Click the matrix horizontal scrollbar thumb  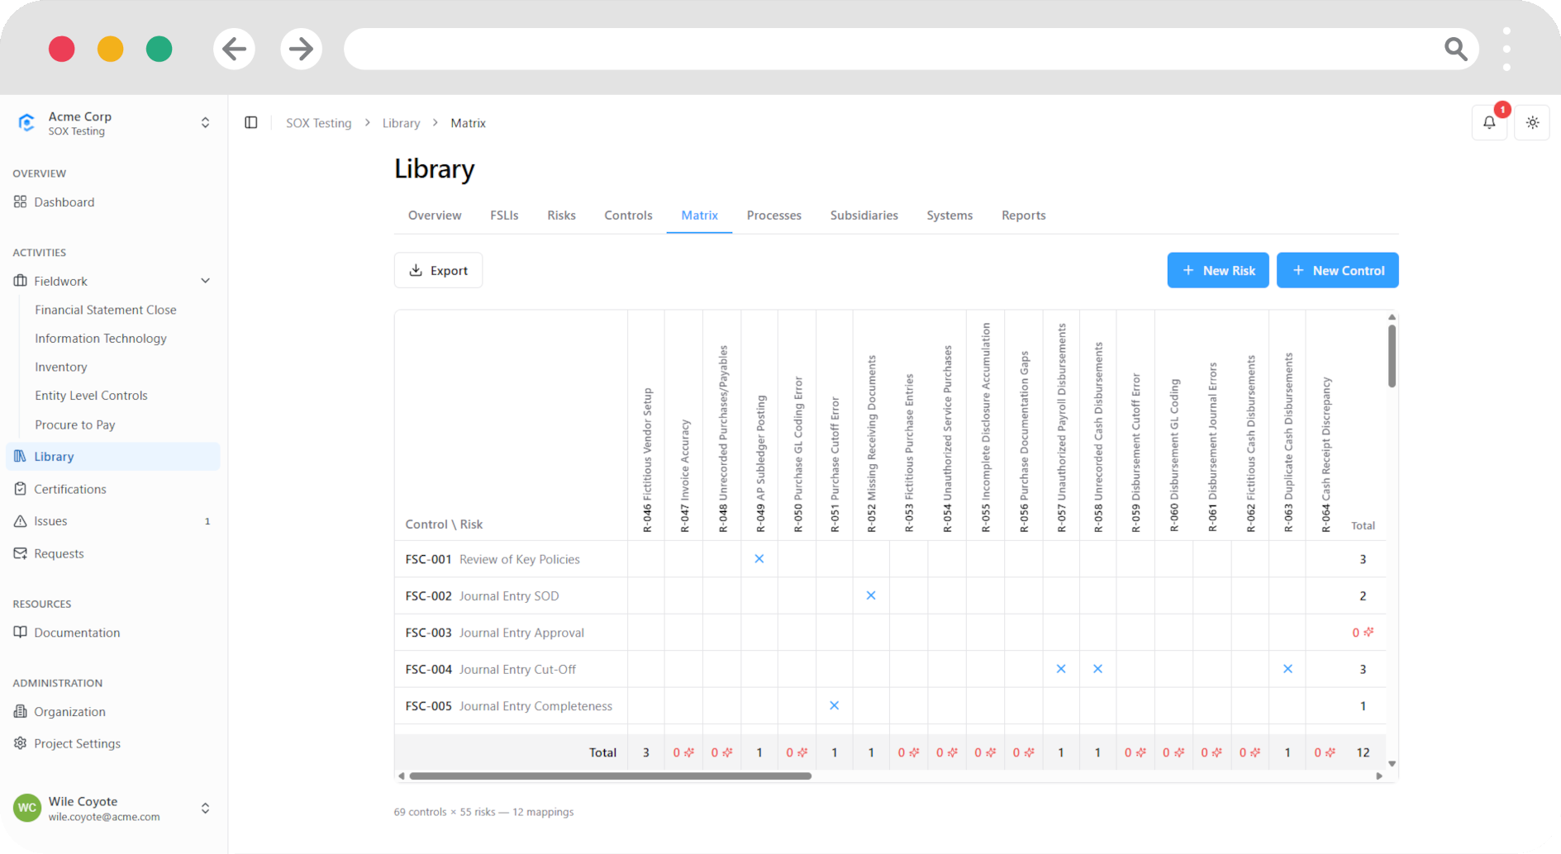pos(611,776)
